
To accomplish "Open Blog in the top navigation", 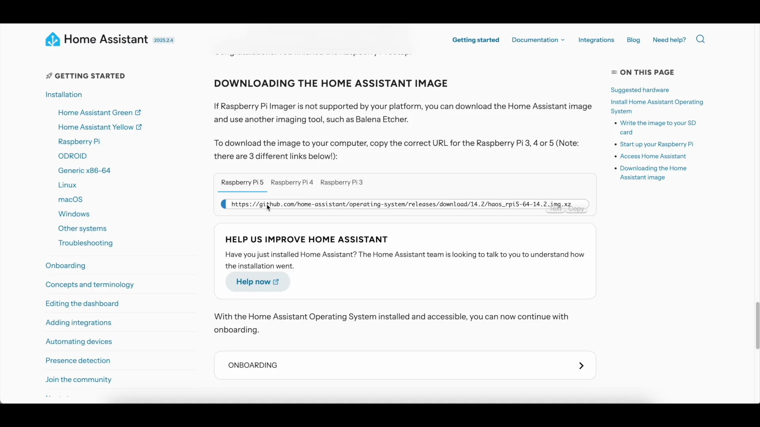I will [633, 40].
